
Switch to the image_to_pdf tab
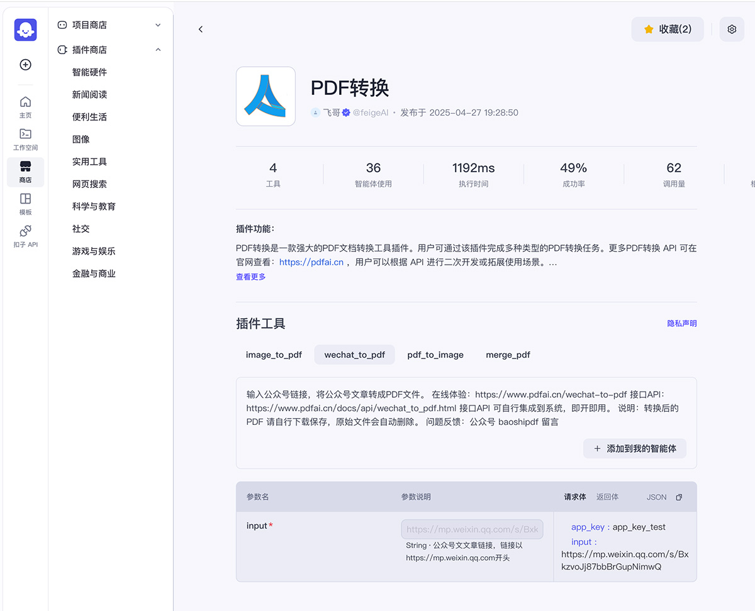pos(274,355)
